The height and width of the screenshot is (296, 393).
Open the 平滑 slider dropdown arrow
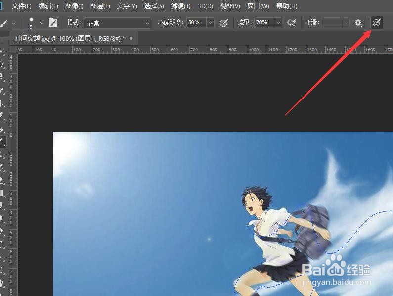click(x=346, y=23)
